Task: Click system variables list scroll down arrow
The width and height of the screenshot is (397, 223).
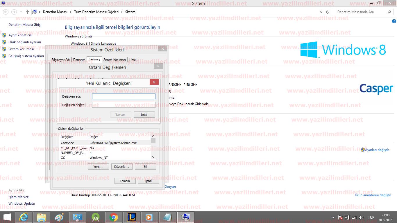Action: click(153, 157)
